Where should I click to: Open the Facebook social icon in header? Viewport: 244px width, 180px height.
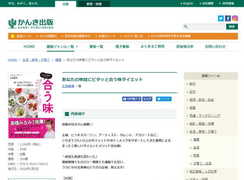(228, 18)
